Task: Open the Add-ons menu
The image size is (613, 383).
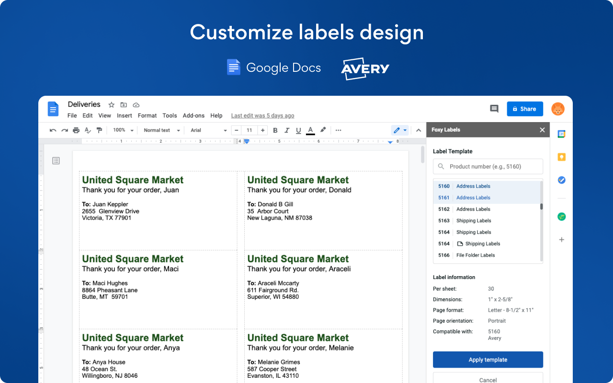Action: [193, 115]
